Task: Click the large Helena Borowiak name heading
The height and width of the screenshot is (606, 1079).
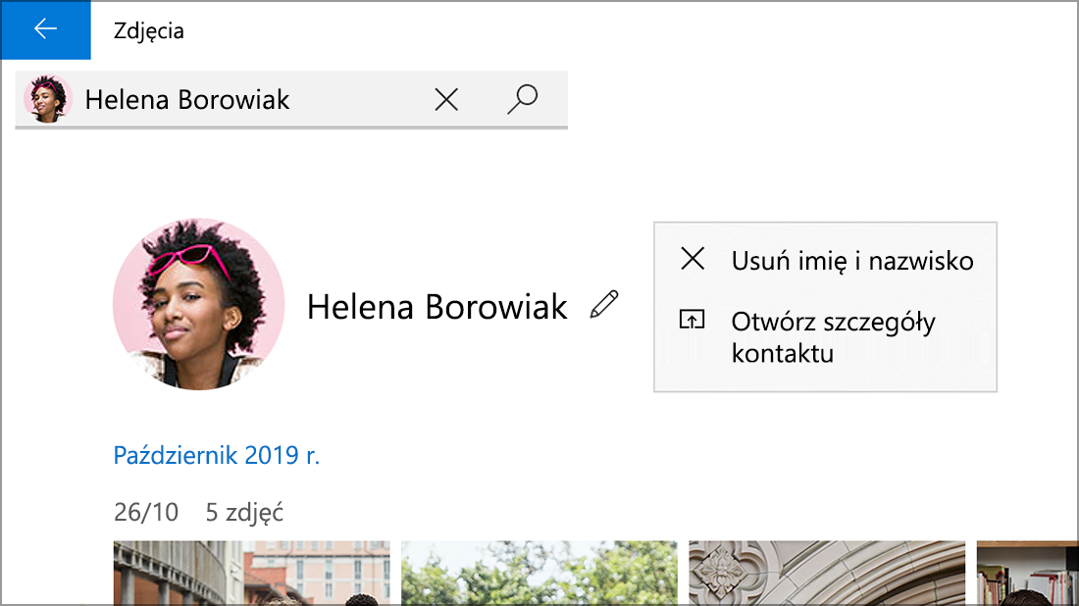Action: point(437,307)
